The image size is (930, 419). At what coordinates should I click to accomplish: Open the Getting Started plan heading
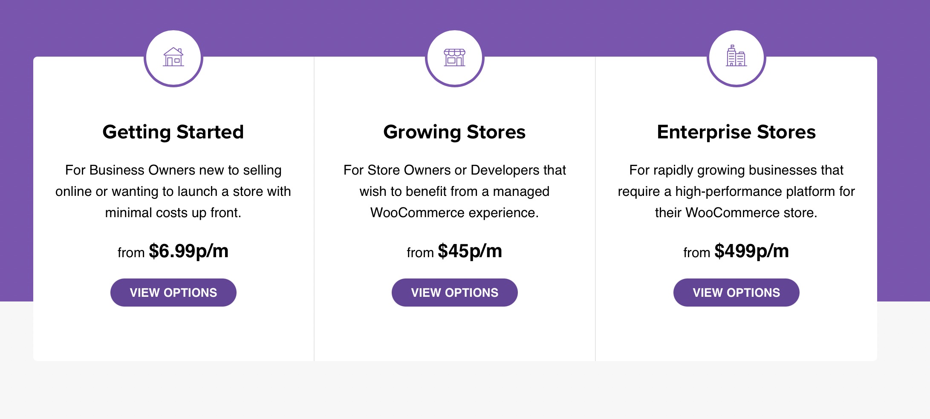[x=173, y=132]
